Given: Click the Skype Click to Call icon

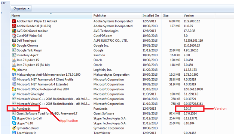Looking at the screenshot, I should [14, 118].
